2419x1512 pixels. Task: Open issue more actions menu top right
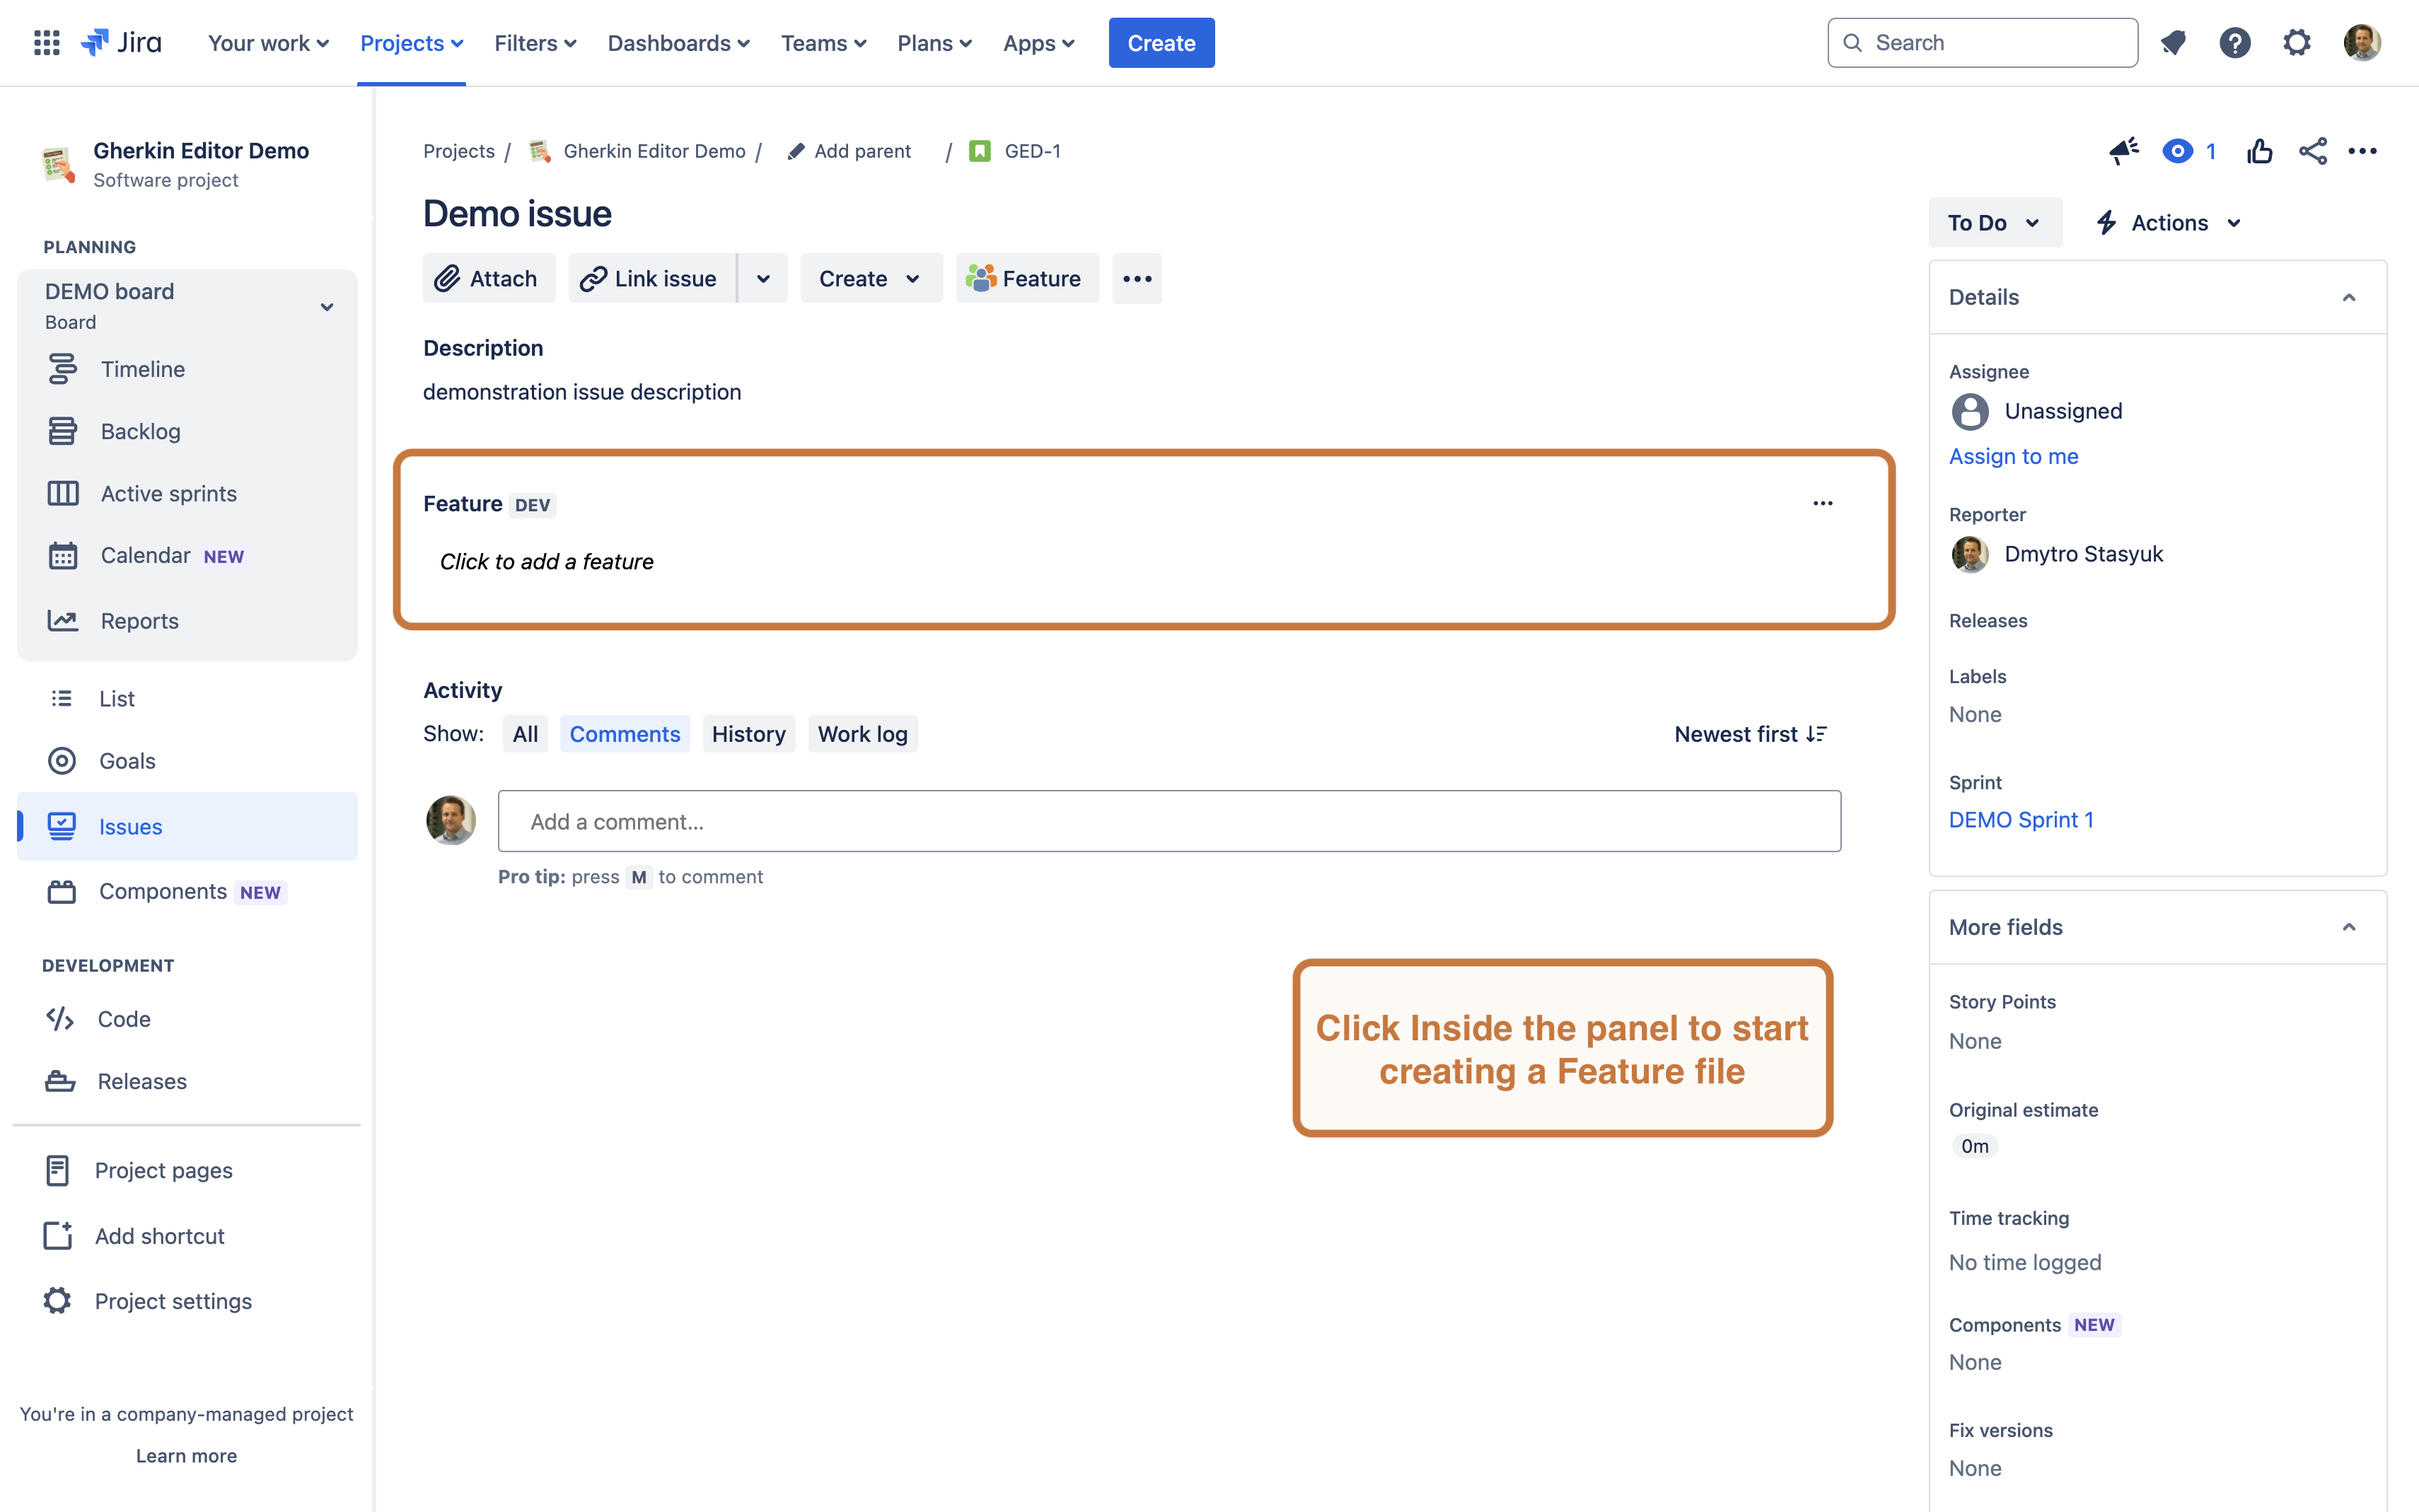point(2362,151)
